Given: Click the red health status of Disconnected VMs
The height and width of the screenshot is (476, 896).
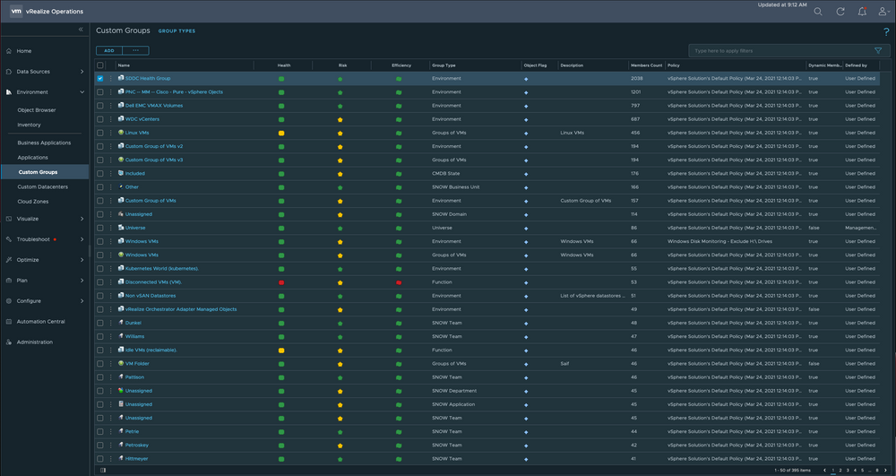Looking at the screenshot, I should (281, 282).
